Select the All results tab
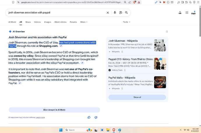This screenshot has height=133, width=201. 21,22
